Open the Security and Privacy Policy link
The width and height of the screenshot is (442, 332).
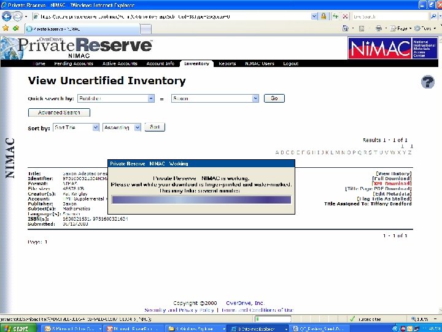pyautogui.click(x=179, y=310)
